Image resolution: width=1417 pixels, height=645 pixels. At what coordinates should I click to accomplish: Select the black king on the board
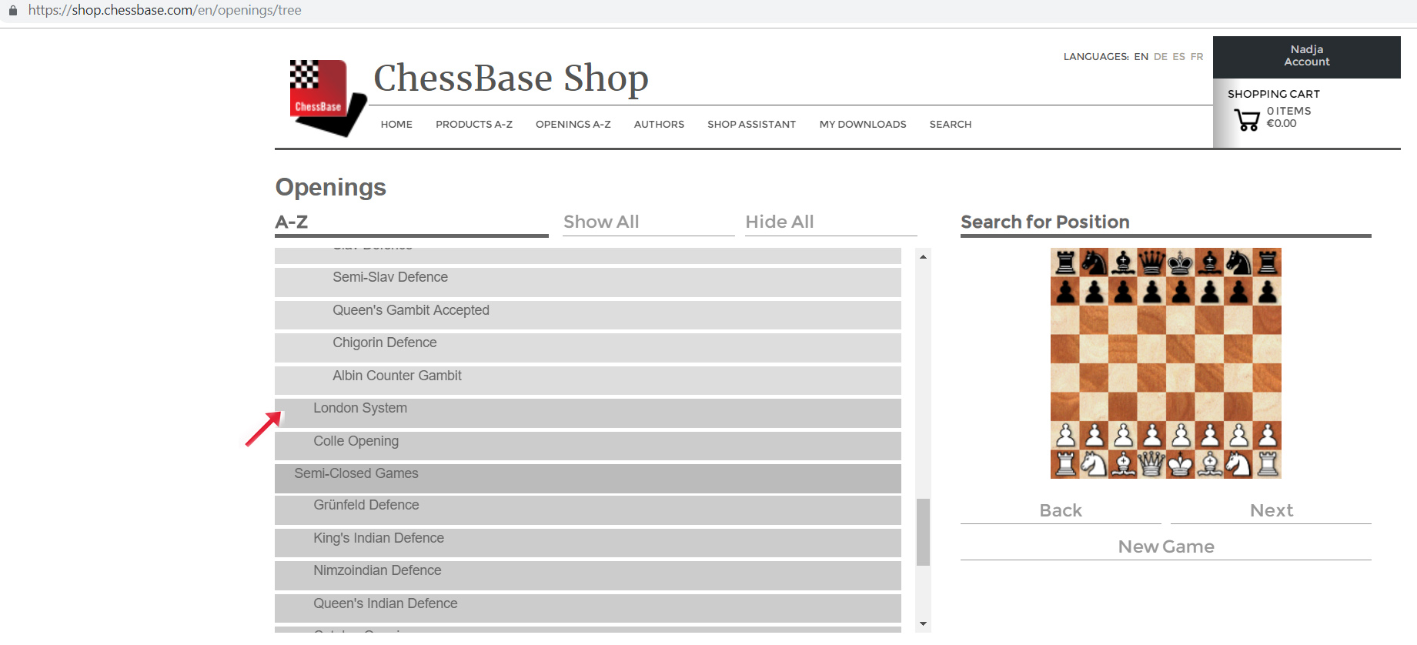pos(1180,262)
